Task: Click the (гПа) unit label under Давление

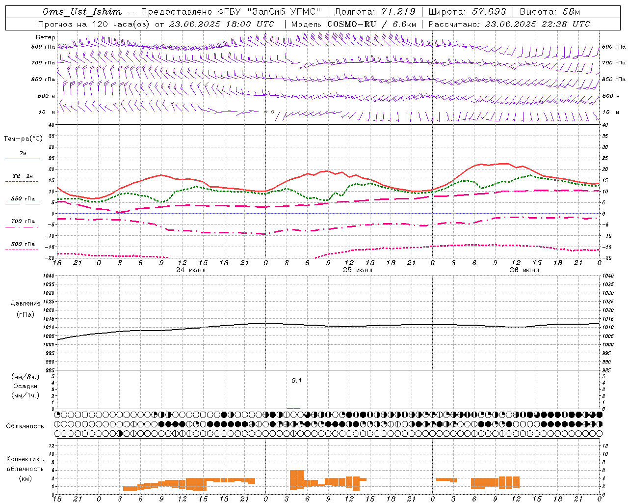Action: 26,315
